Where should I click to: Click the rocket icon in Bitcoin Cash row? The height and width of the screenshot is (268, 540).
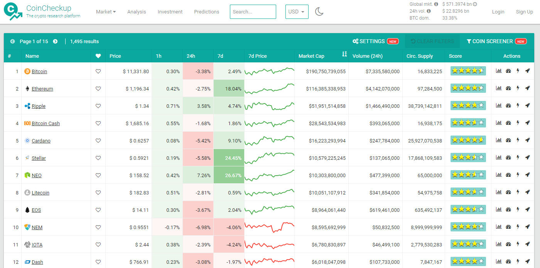527,123
